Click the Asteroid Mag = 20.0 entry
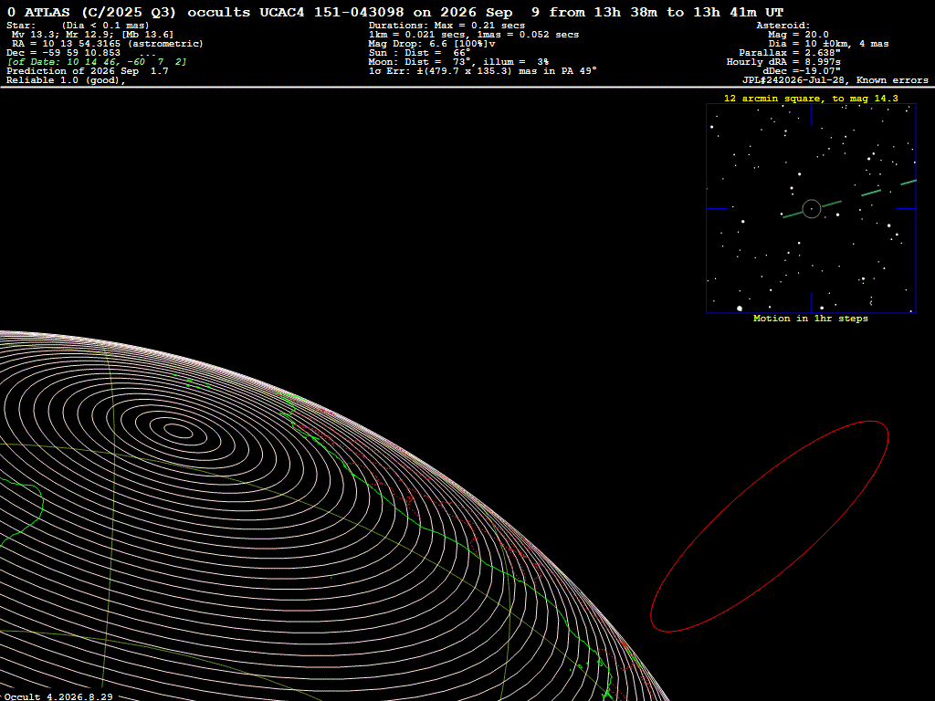Viewport: 935px width, 701px height. [x=798, y=35]
